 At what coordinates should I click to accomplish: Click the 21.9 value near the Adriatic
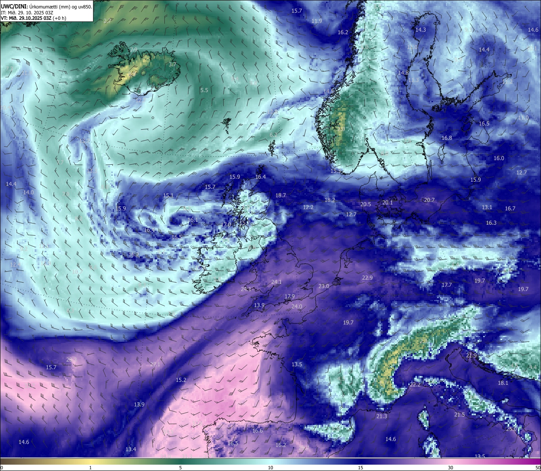pos(471,355)
